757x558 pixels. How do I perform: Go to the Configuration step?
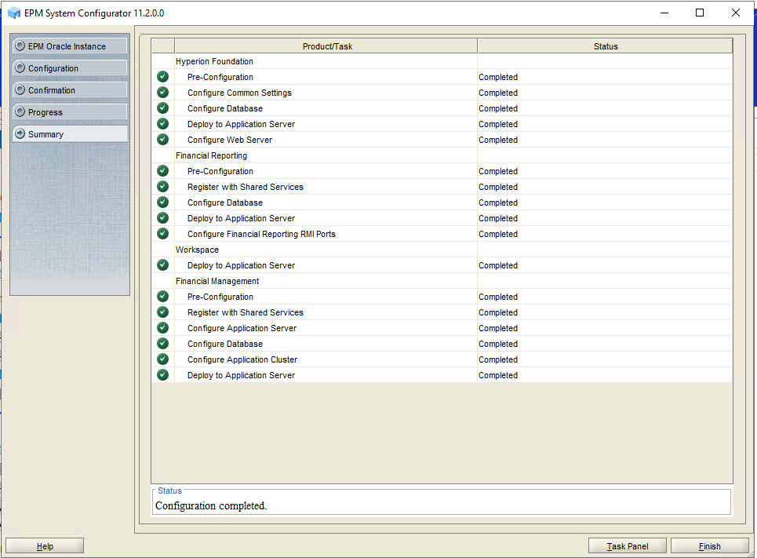pos(70,68)
